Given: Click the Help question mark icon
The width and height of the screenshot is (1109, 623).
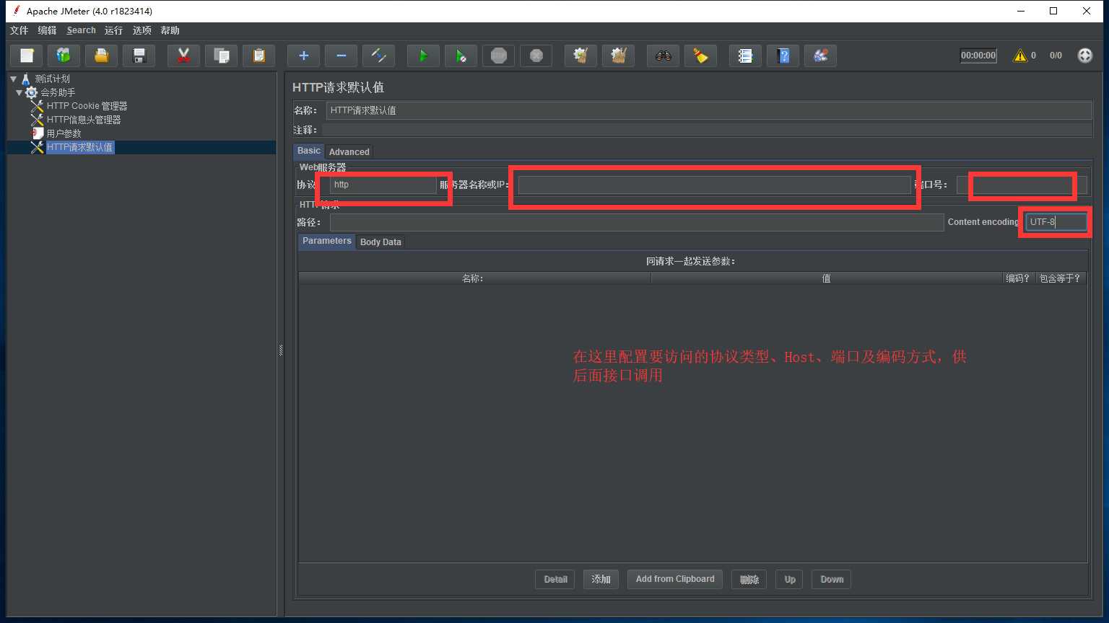Looking at the screenshot, I should (x=783, y=56).
